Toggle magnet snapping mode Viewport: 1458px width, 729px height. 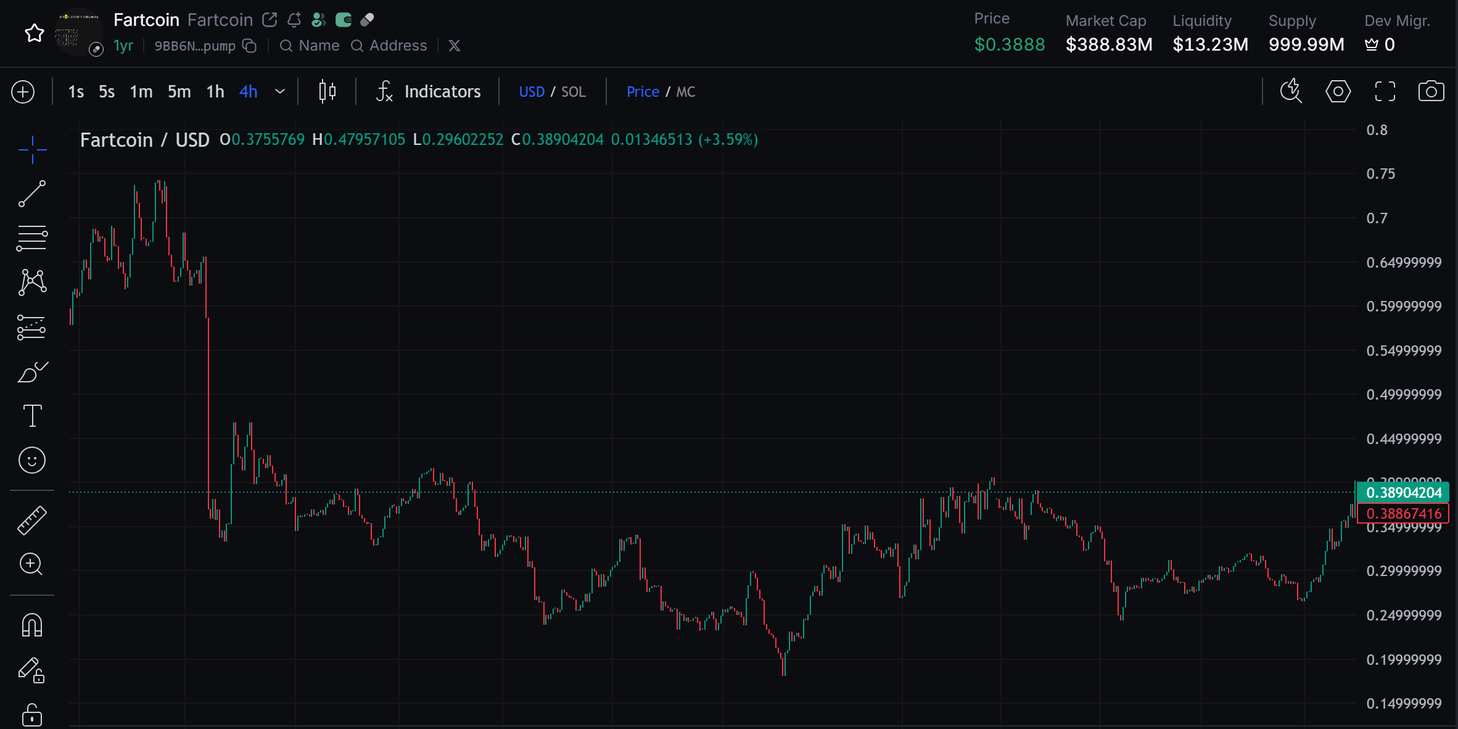point(32,625)
